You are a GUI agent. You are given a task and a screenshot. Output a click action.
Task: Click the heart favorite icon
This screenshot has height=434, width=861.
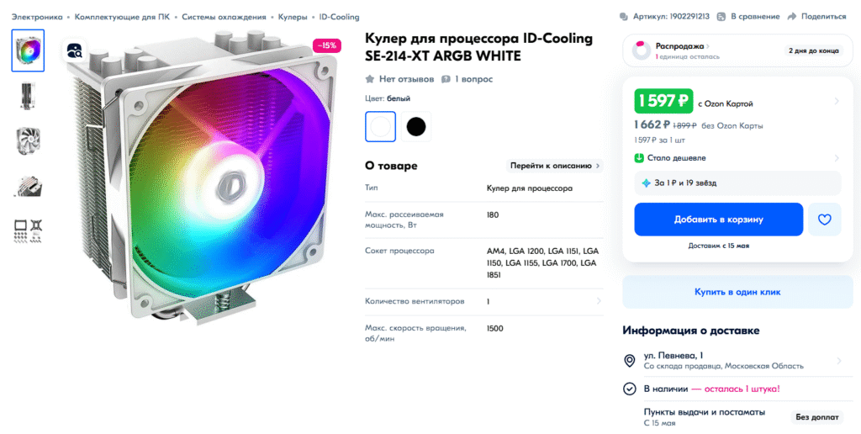[x=824, y=220]
